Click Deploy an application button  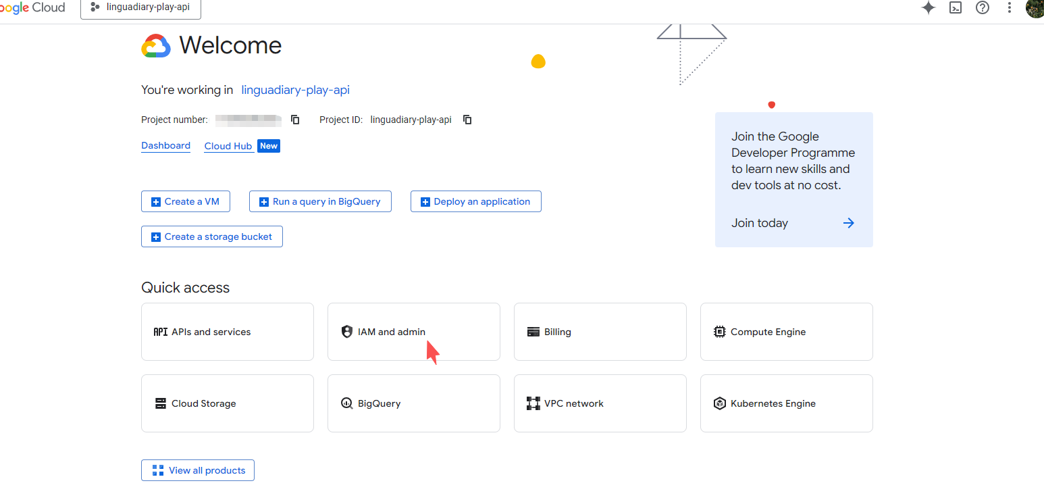point(475,201)
